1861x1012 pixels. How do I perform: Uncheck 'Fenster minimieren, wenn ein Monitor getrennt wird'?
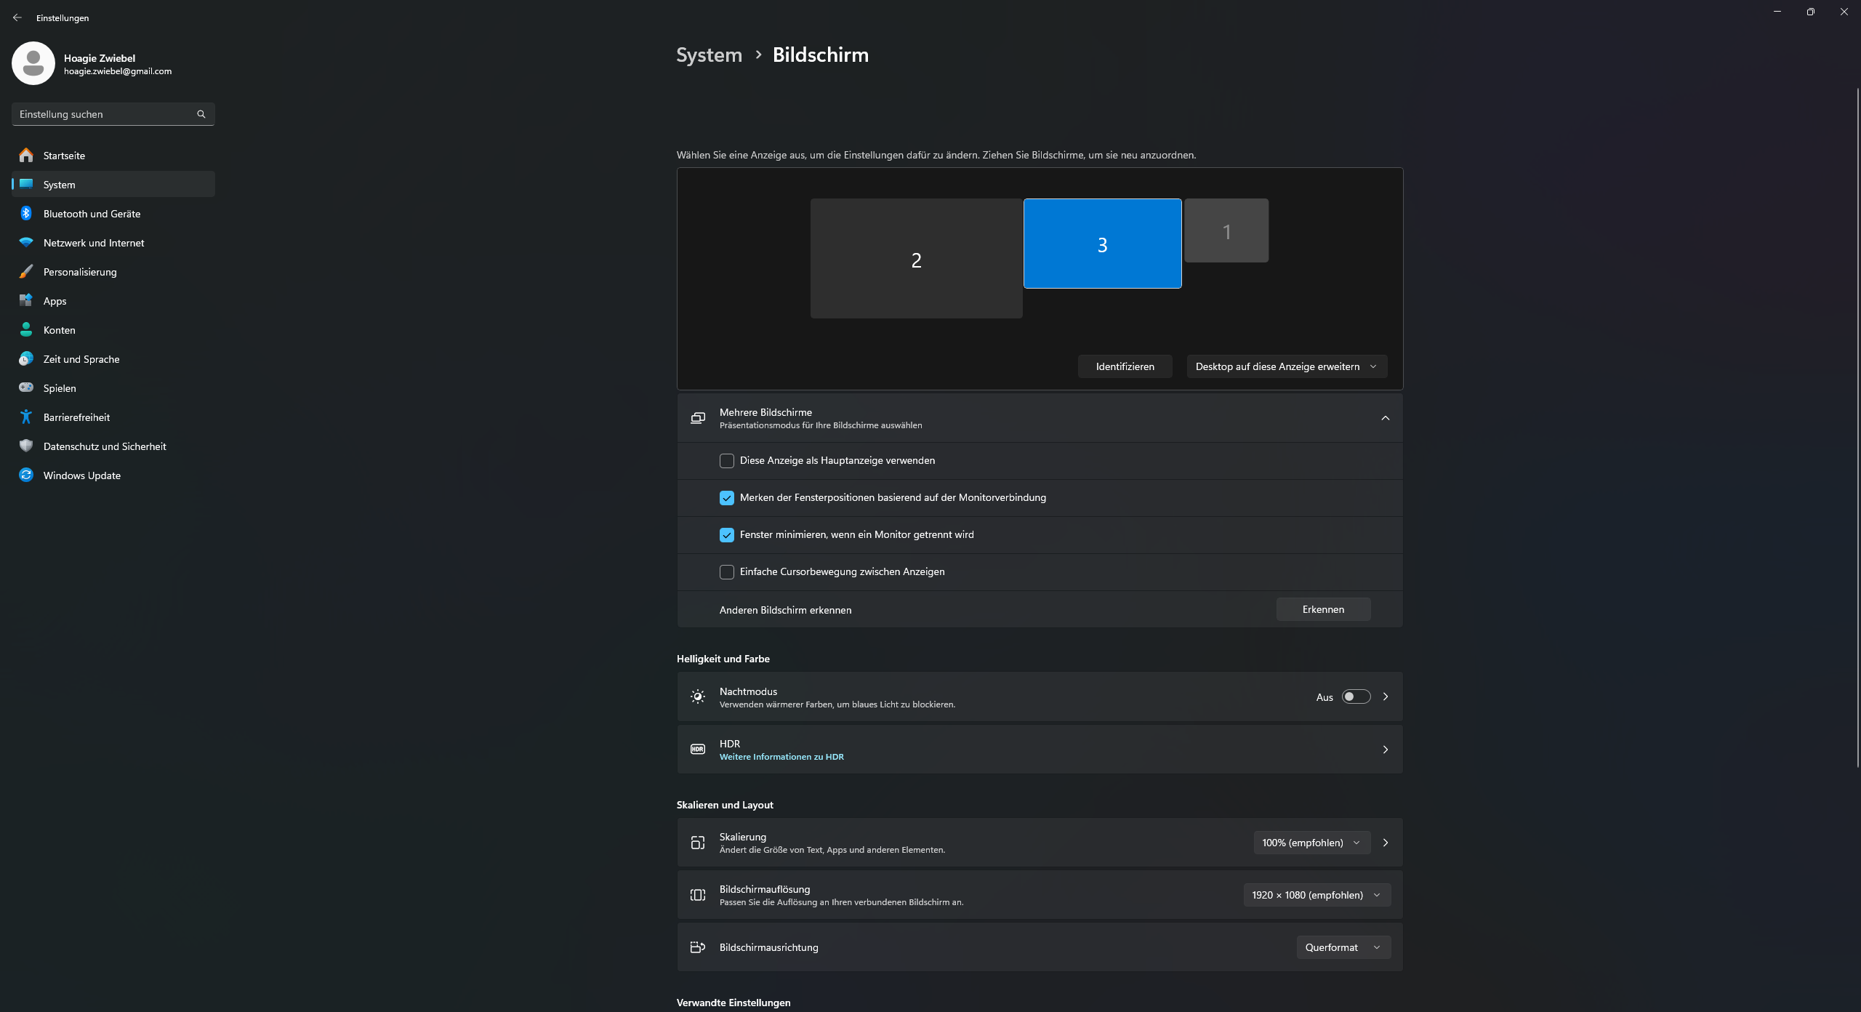coord(726,535)
